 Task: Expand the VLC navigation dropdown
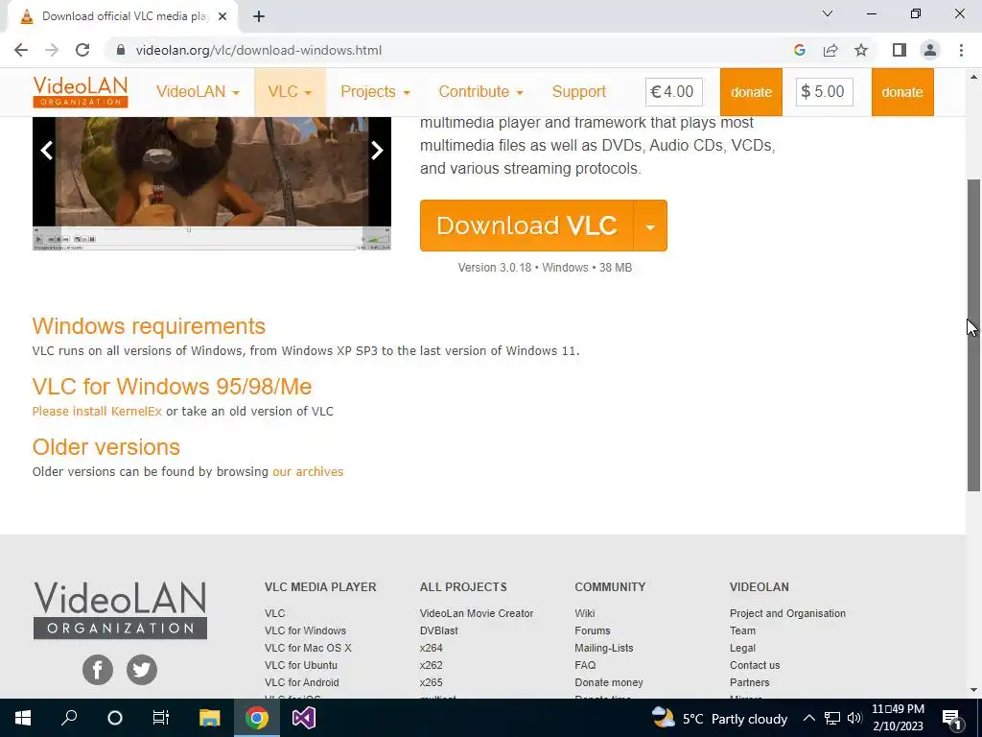(290, 91)
